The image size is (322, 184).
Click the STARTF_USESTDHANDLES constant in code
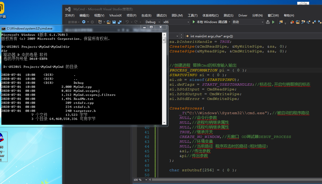pyautogui.click(x=227, y=85)
